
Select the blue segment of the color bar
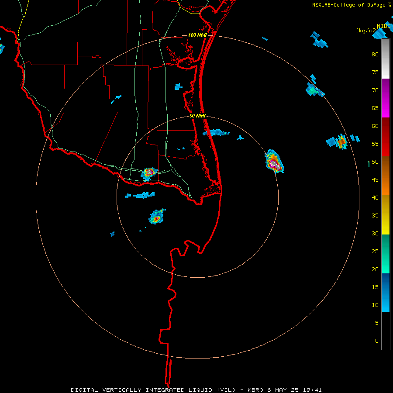pyautogui.click(x=386, y=293)
